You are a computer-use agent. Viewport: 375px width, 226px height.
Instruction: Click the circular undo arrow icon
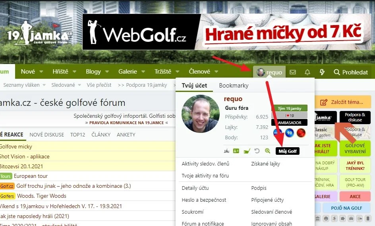click(257, 151)
